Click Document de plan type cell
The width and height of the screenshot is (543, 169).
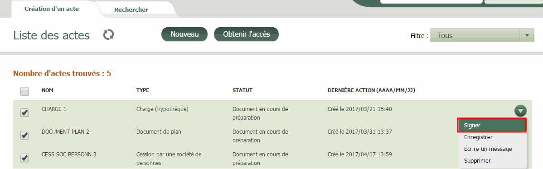point(159,131)
